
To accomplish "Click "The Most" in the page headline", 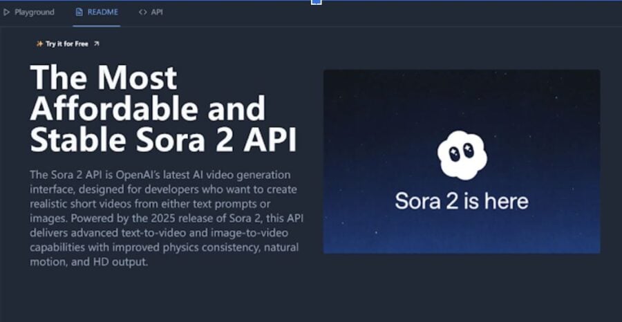I will 104,77.
